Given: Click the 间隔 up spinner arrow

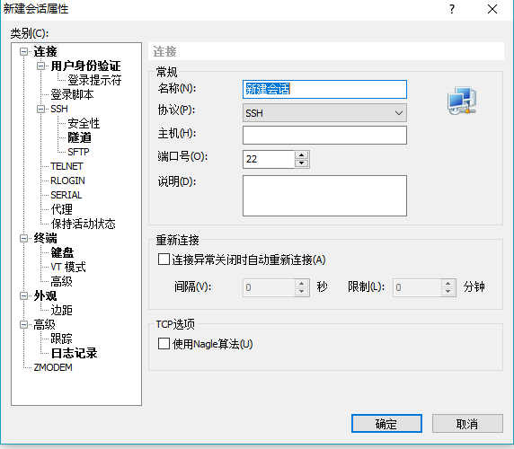Looking at the screenshot, I should coord(302,284).
